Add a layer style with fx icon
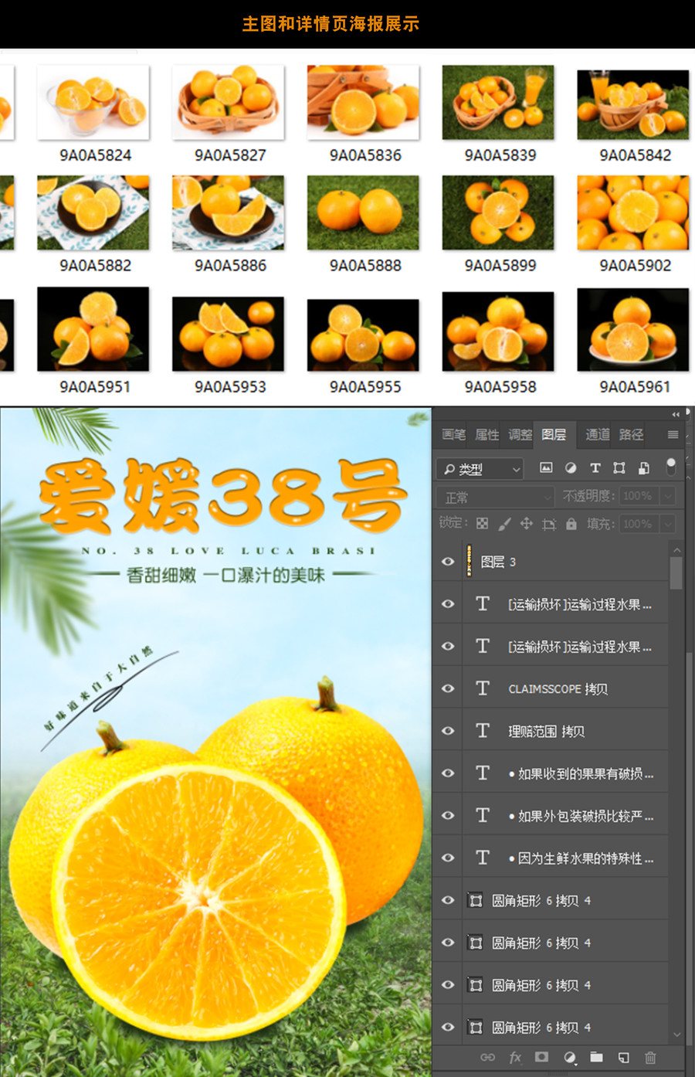This screenshot has height=1077, width=695. pos(515,1057)
